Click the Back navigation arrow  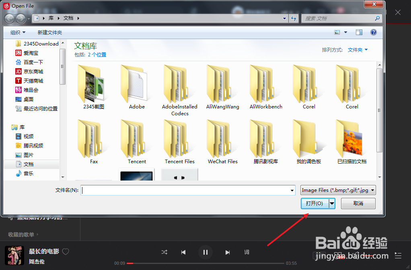pos(9,19)
